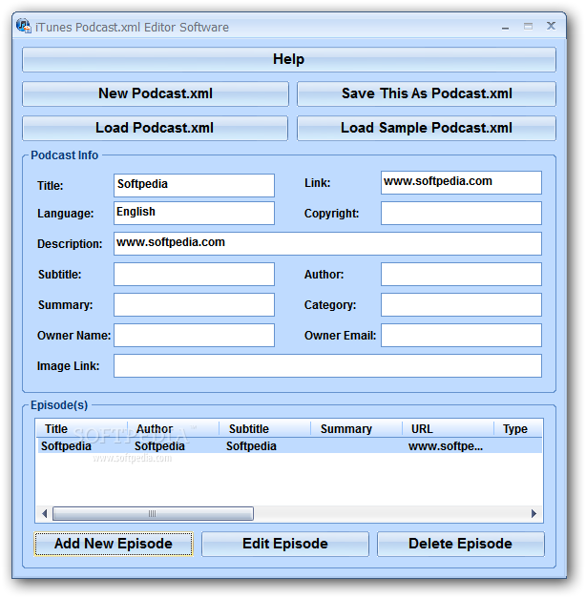The height and width of the screenshot is (598, 586).
Task: Click the Owner Name field
Action: (194, 335)
